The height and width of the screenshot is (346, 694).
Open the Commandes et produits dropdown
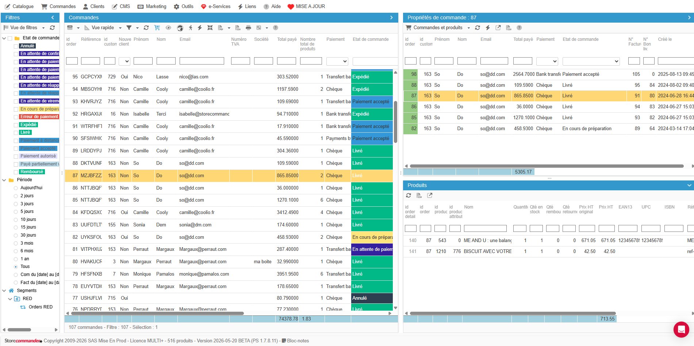tap(469, 28)
